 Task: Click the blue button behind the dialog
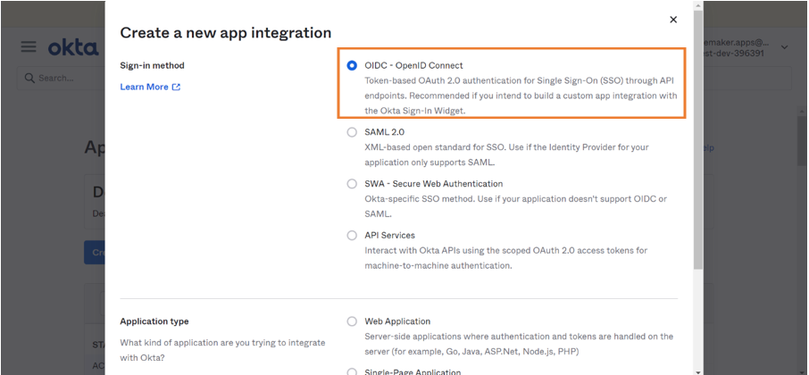[x=94, y=252]
